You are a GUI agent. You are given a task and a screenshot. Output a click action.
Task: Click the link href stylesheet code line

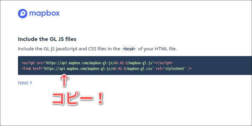point(106,69)
